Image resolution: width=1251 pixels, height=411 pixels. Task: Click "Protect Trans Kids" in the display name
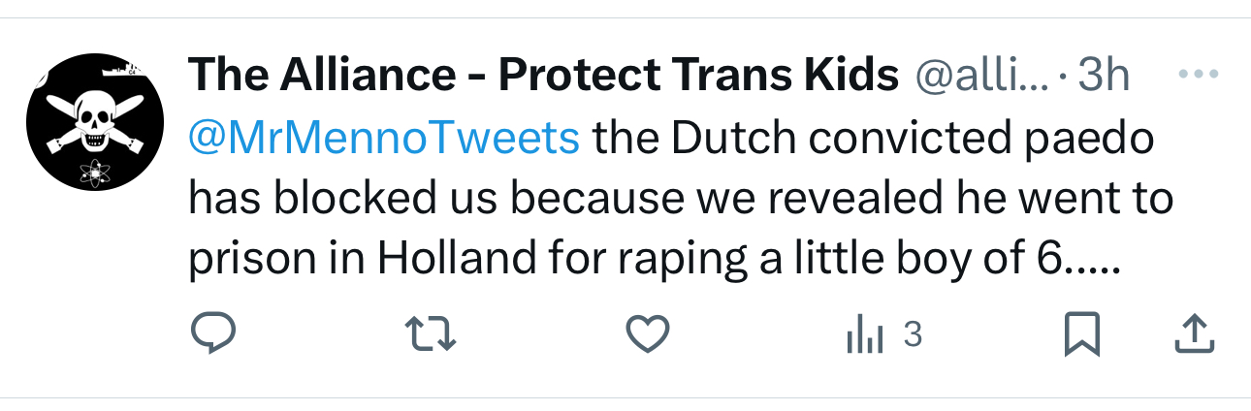(x=698, y=75)
